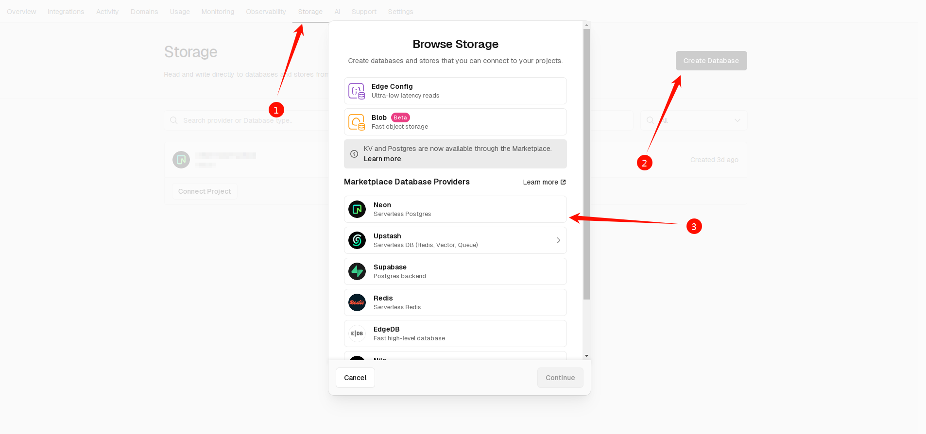Focus the Search provider or Database field
This screenshot has height=434, width=926.
[247, 120]
